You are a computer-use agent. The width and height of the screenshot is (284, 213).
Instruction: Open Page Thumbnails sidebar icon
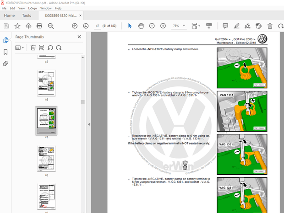tap(5, 40)
